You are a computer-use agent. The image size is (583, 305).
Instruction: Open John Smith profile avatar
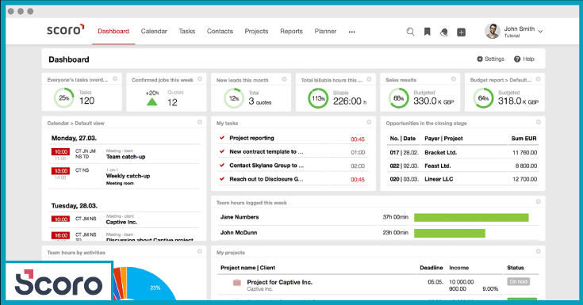pos(493,31)
